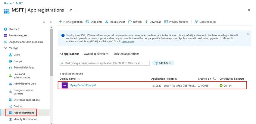Click the Groups people icon
Image resolution: width=256 pixels, height=124 pixels.
coord(11,61)
